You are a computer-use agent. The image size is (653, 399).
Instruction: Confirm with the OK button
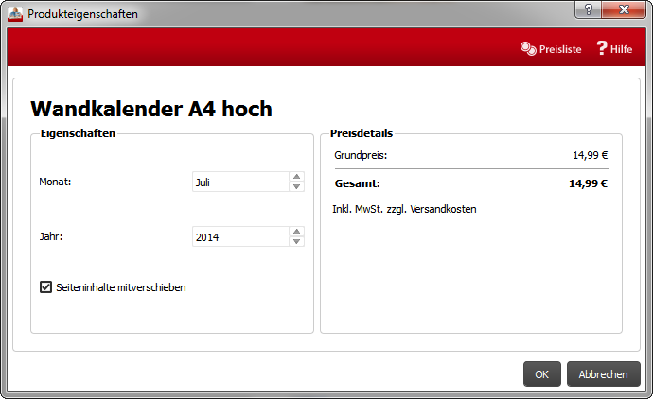click(x=542, y=374)
